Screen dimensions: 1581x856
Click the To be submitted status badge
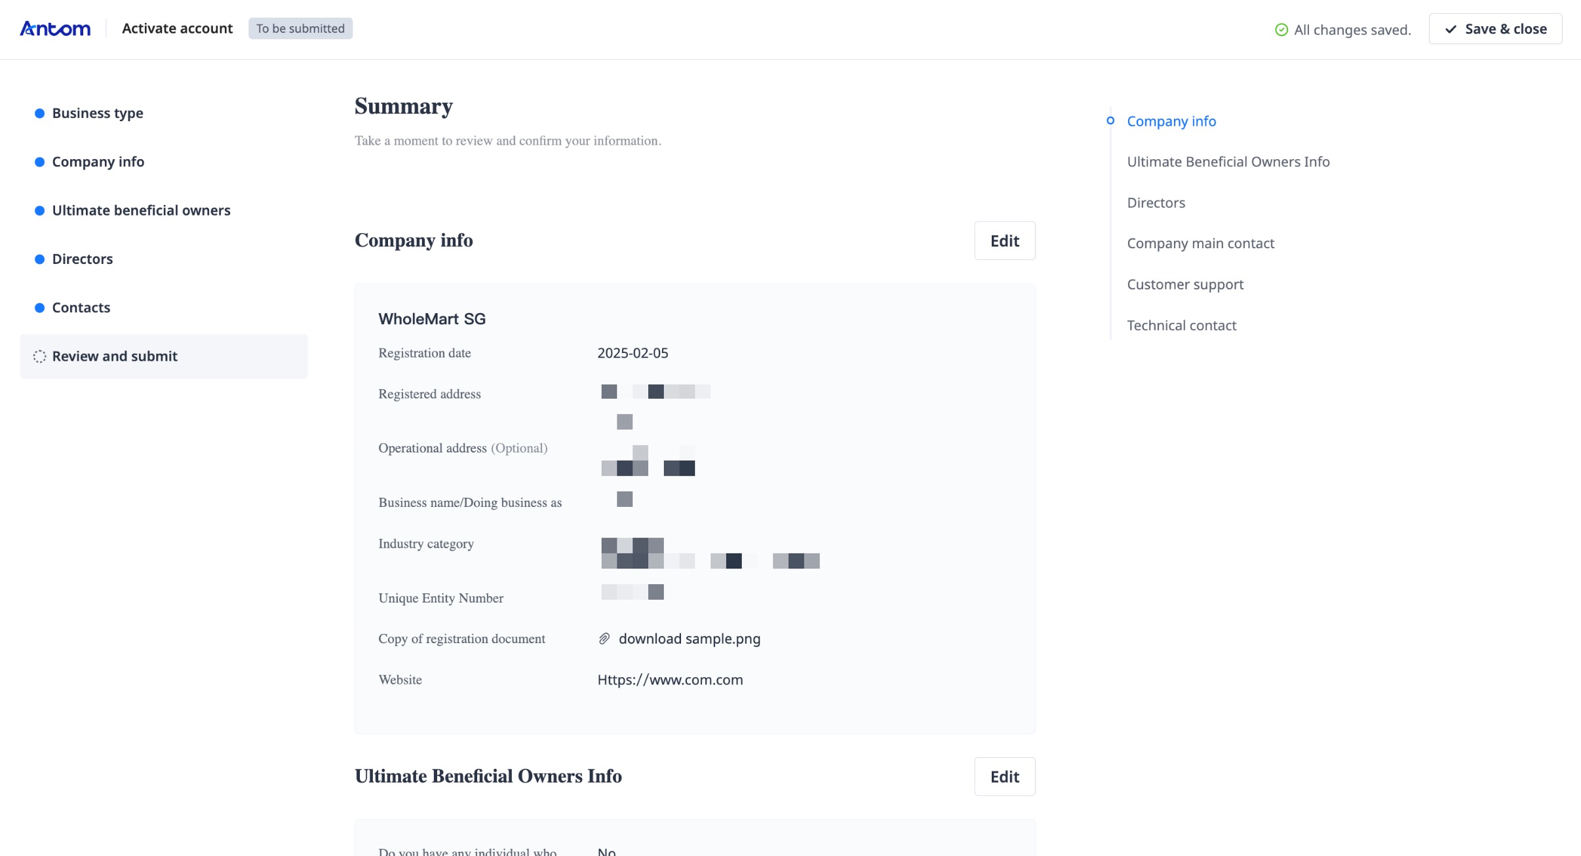[300, 29]
